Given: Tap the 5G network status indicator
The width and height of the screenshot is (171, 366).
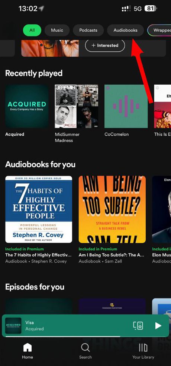Looking at the screenshot, I should pyautogui.click(x=138, y=9).
